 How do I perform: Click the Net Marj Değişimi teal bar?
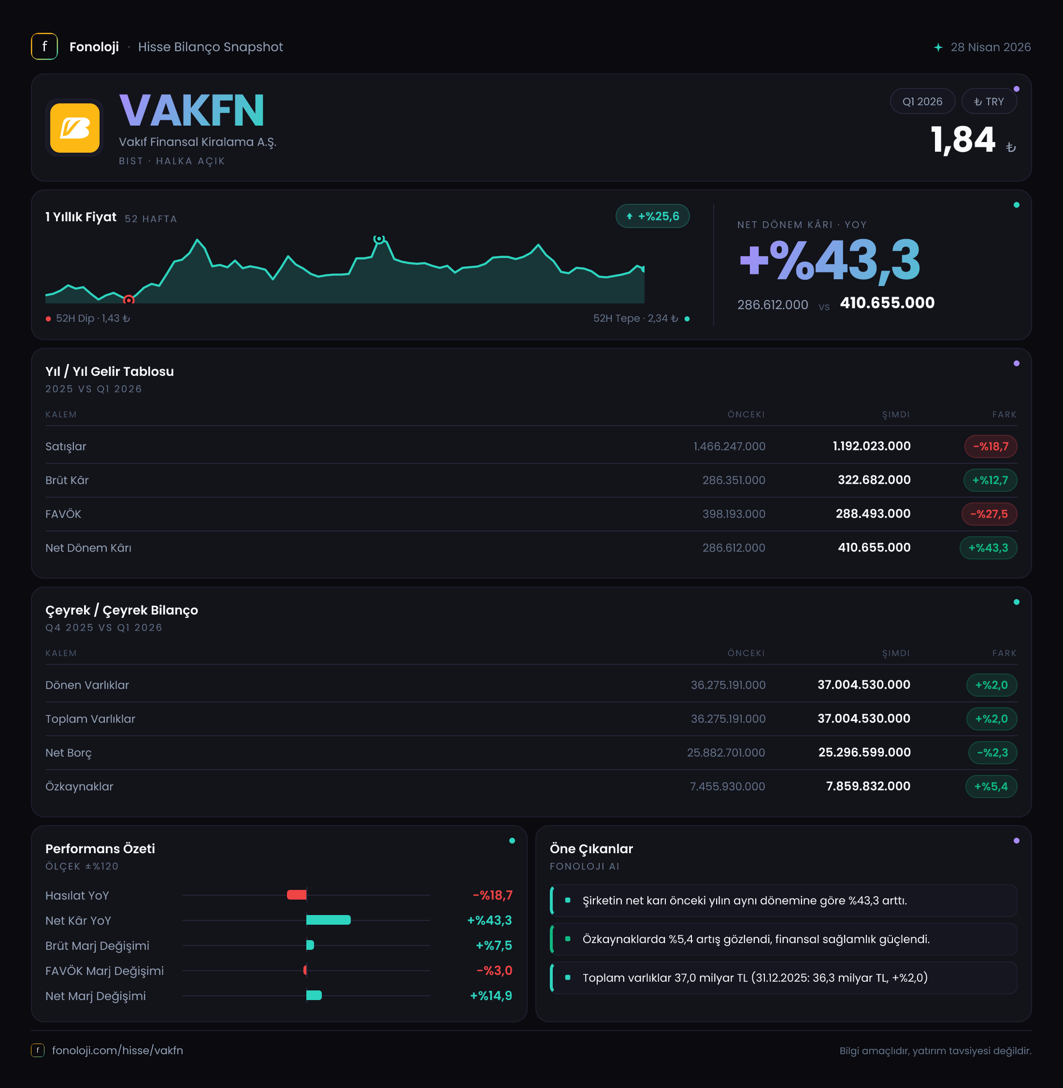(x=314, y=995)
